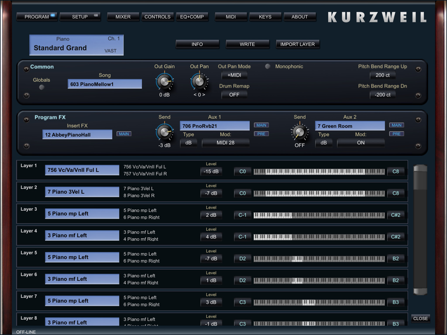Select the Pitch Bend Range Dn value
Image resolution: width=447 pixels, height=335 pixels.
click(x=382, y=95)
